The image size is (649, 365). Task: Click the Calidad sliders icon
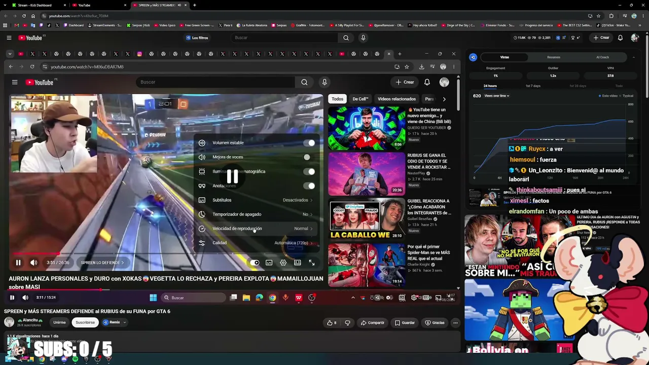point(202,243)
